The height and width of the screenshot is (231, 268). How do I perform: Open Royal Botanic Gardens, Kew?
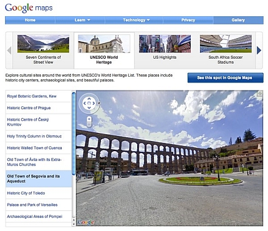[x=39, y=96]
